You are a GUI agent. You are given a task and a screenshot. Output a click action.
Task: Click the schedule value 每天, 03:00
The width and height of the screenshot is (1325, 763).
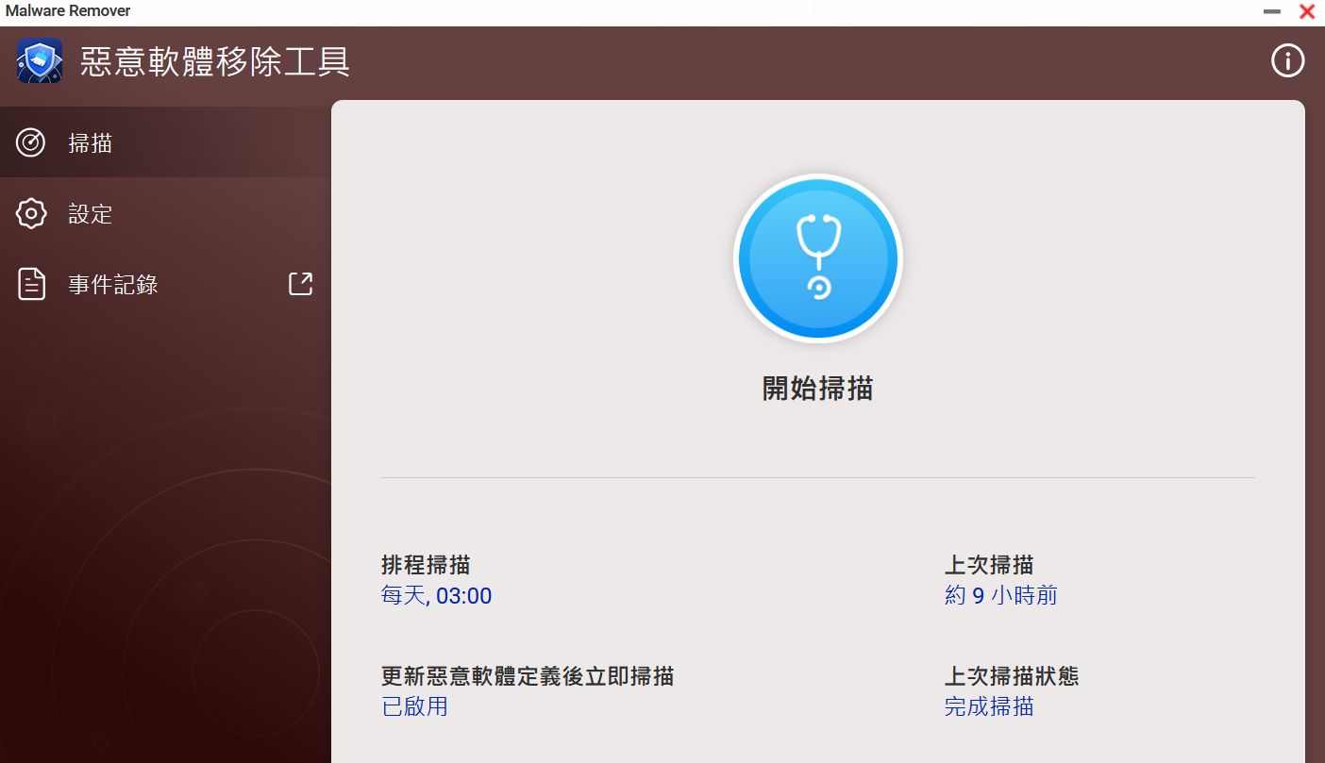coord(436,596)
